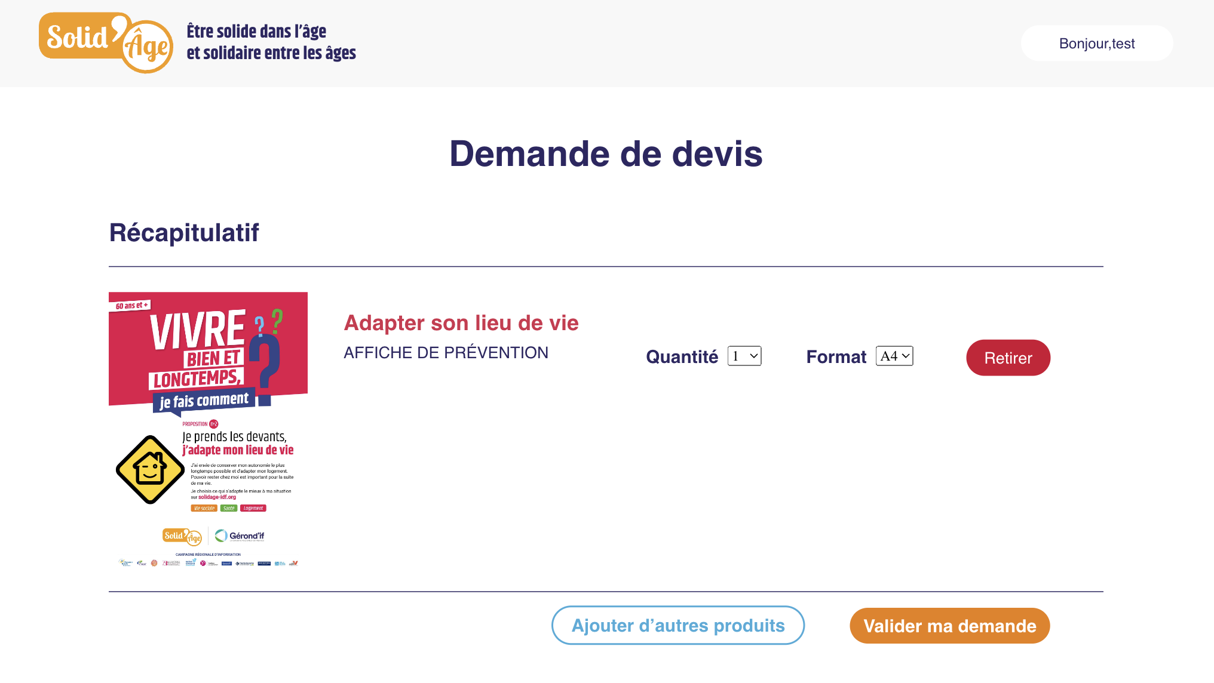Click the yellow house icon on poster
This screenshot has width=1214, height=683.
tap(150, 470)
